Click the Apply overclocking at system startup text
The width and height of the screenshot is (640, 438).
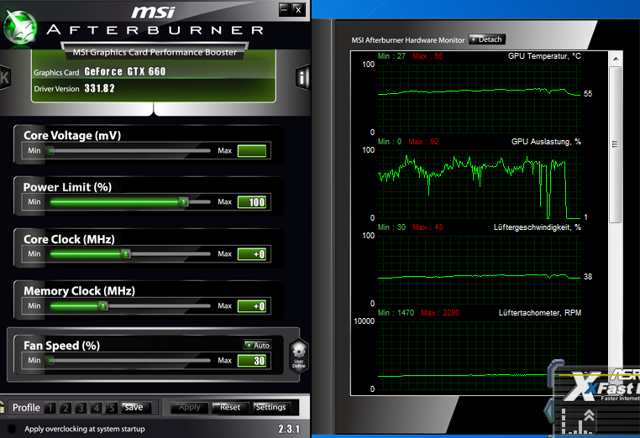85,429
